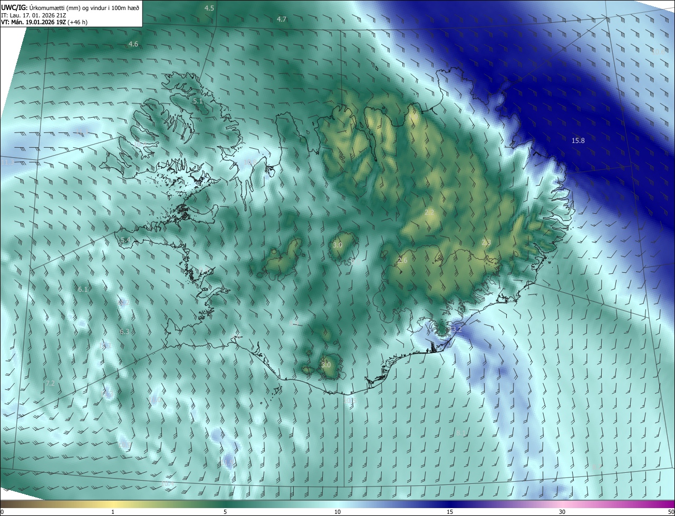Click the 7.2 value label
The image size is (675, 516).
[50, 383]
